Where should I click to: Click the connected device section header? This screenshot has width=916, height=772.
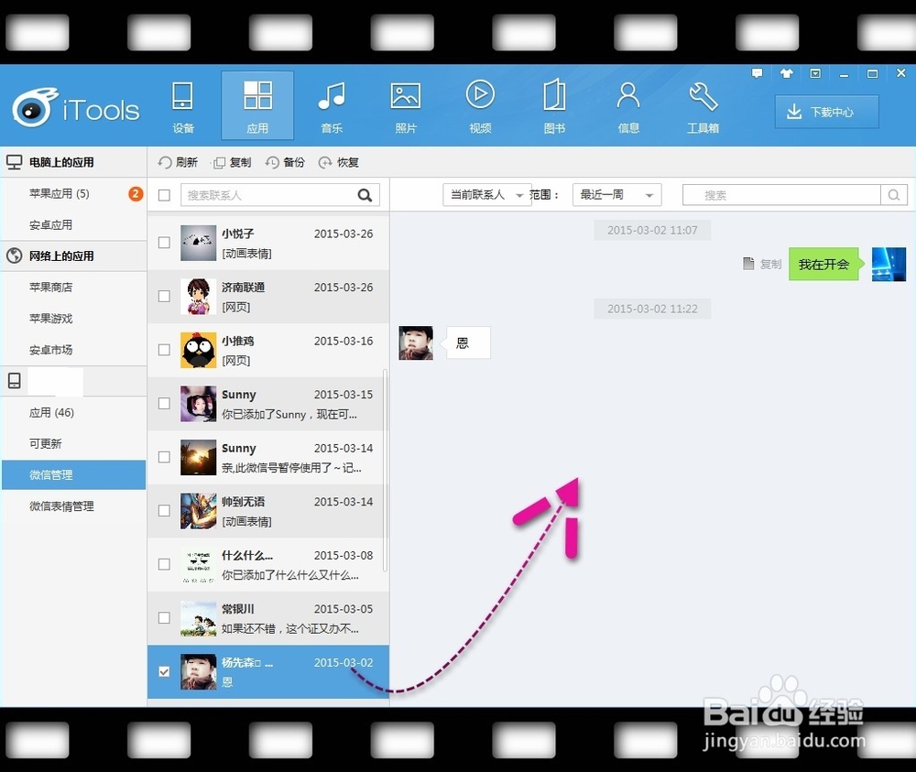(x=73, y=381)
